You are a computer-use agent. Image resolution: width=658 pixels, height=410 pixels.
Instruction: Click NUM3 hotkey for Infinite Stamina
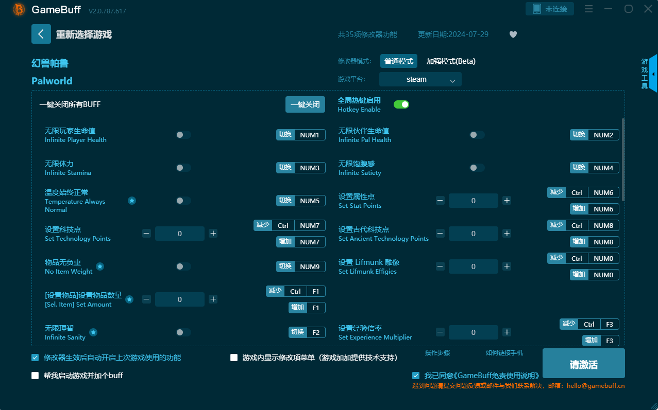click(310, 168)
